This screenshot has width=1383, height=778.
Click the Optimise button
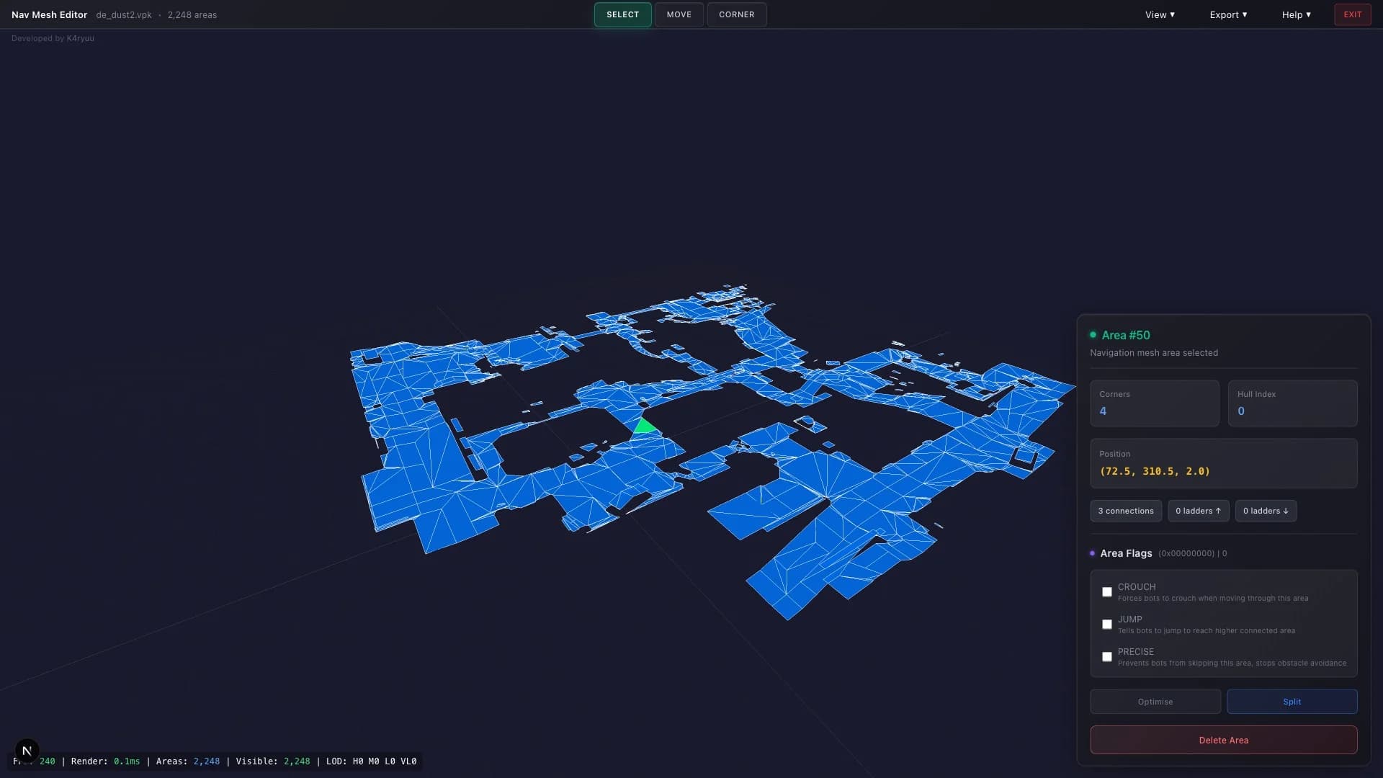click(1155, 702)
